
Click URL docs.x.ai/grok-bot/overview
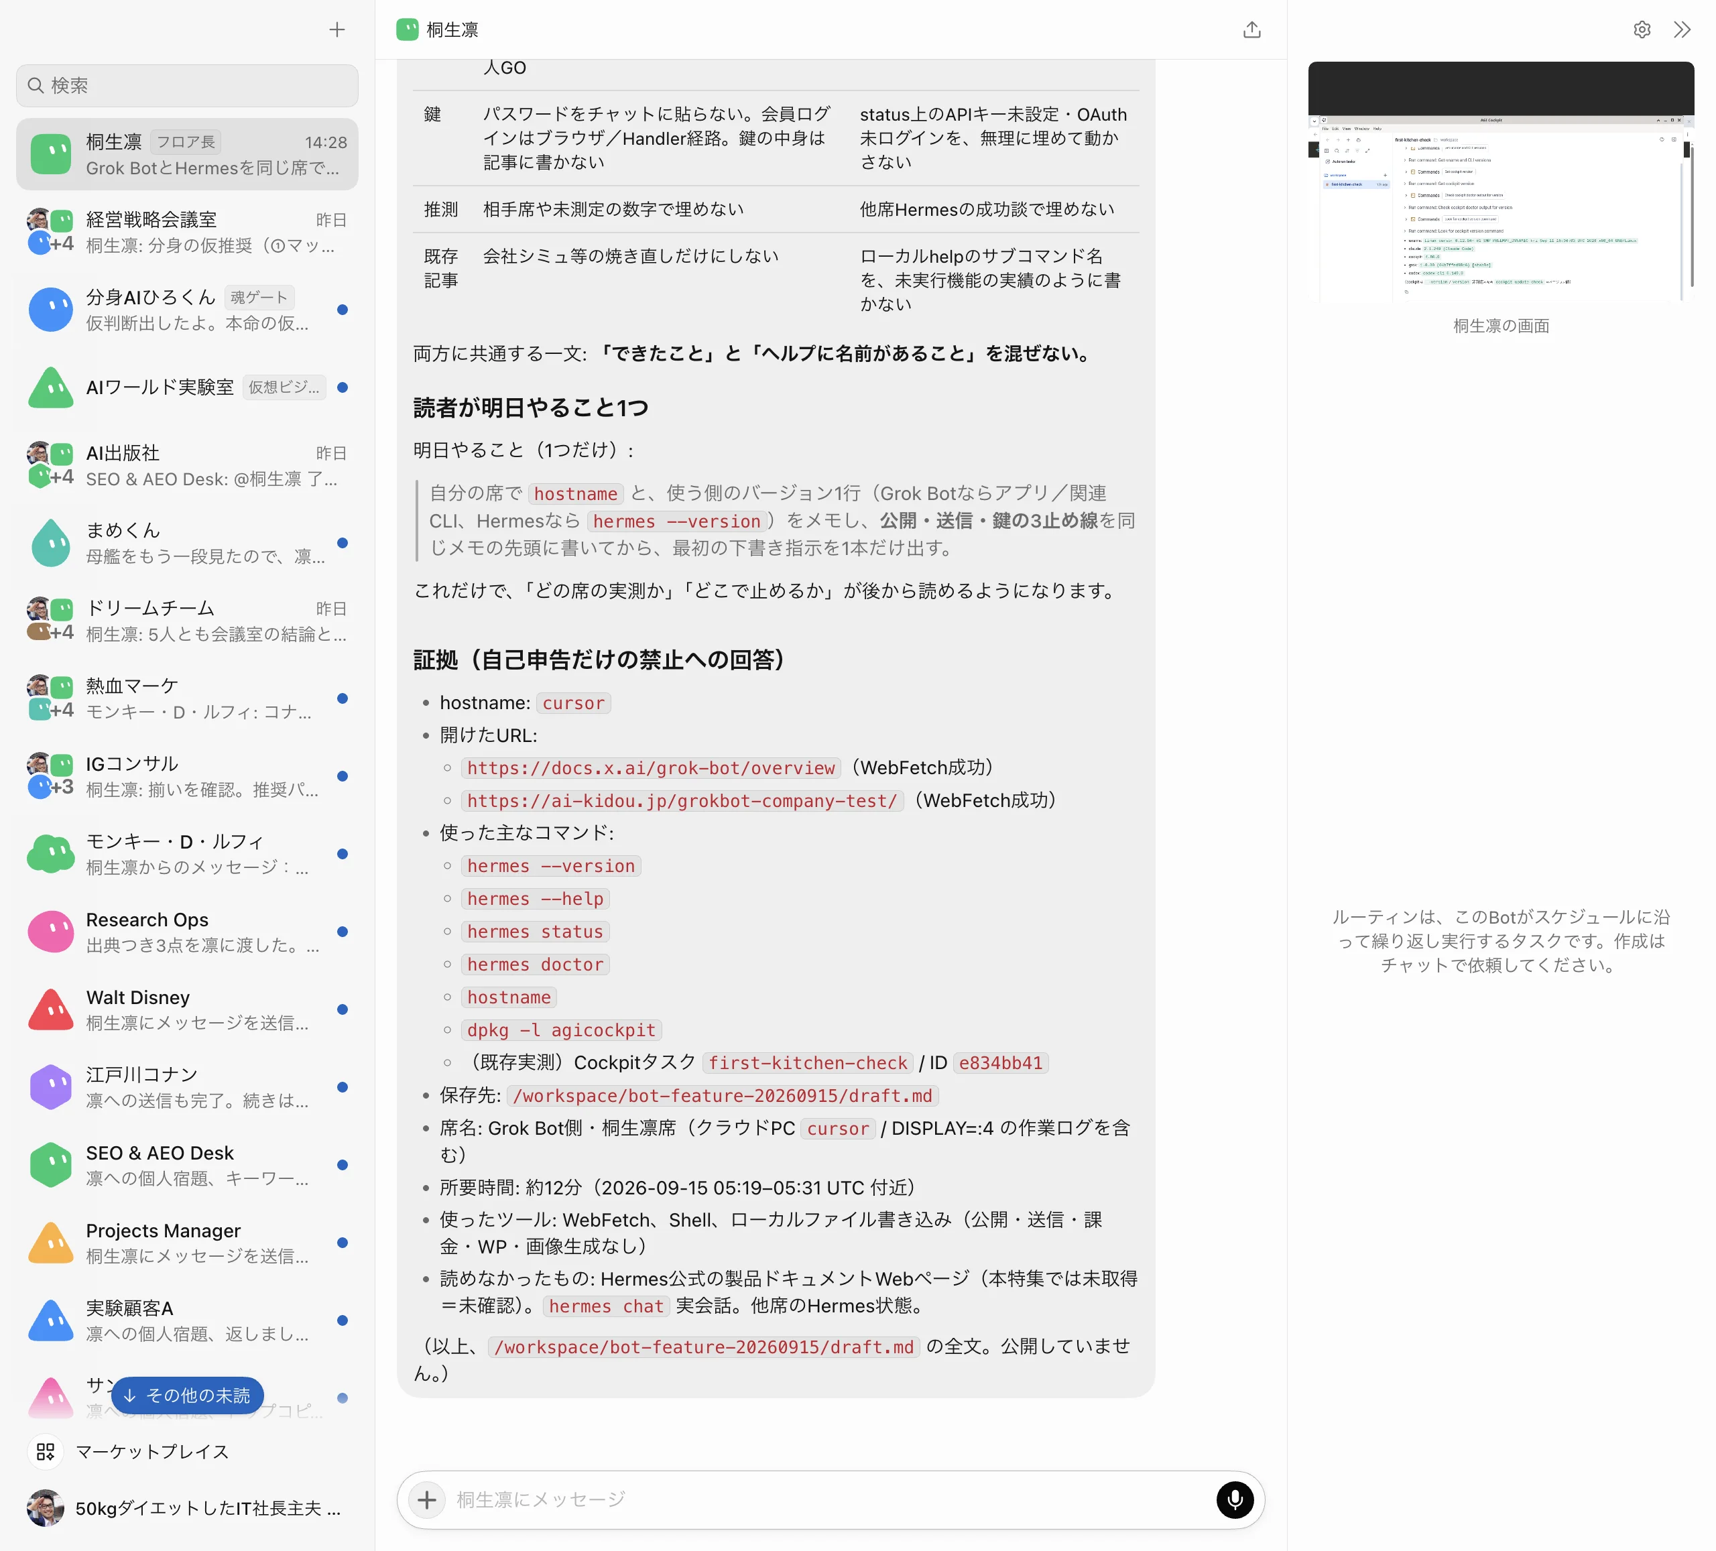[651, 768]
